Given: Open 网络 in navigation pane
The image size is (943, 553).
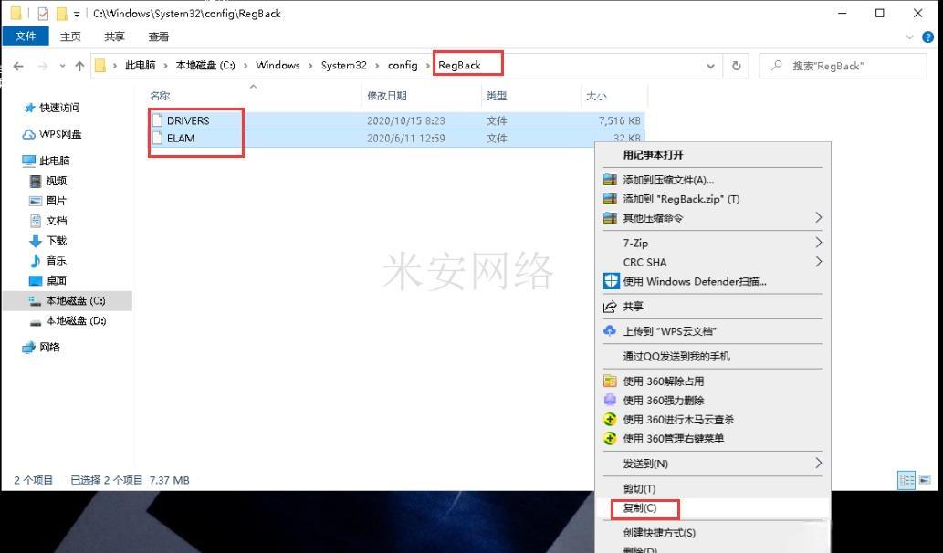Looking at the screenshot, I should click(49, 347).
